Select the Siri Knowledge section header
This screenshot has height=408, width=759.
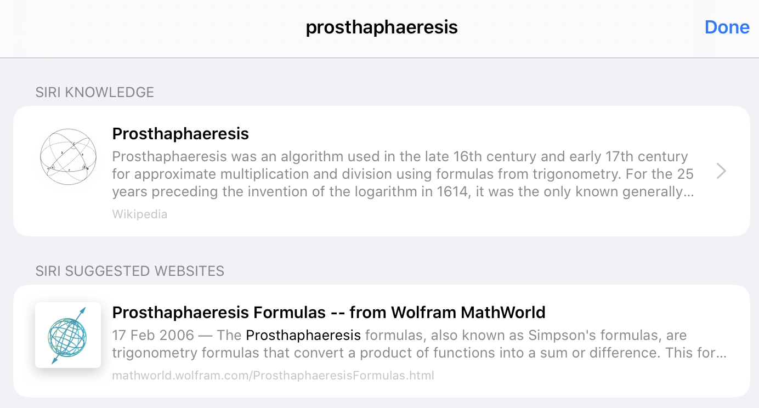95,92
